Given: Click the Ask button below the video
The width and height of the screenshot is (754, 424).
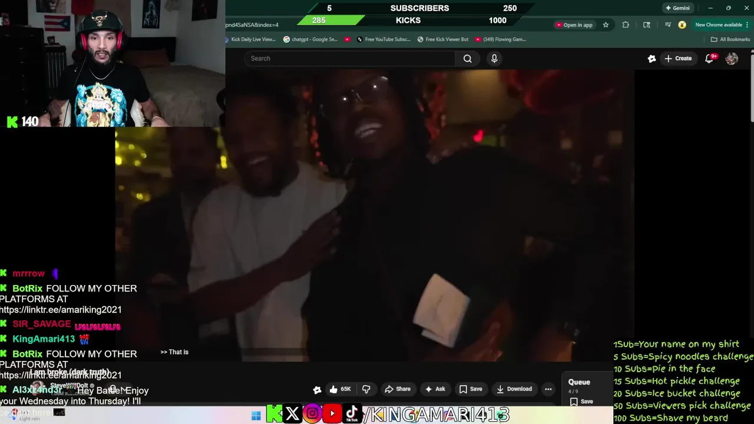Looking at the screenshot, I should click(x=435, y=389).
